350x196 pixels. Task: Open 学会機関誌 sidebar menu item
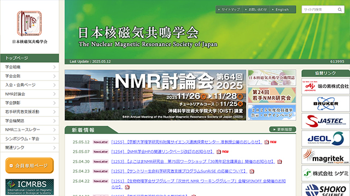(30, 121)
